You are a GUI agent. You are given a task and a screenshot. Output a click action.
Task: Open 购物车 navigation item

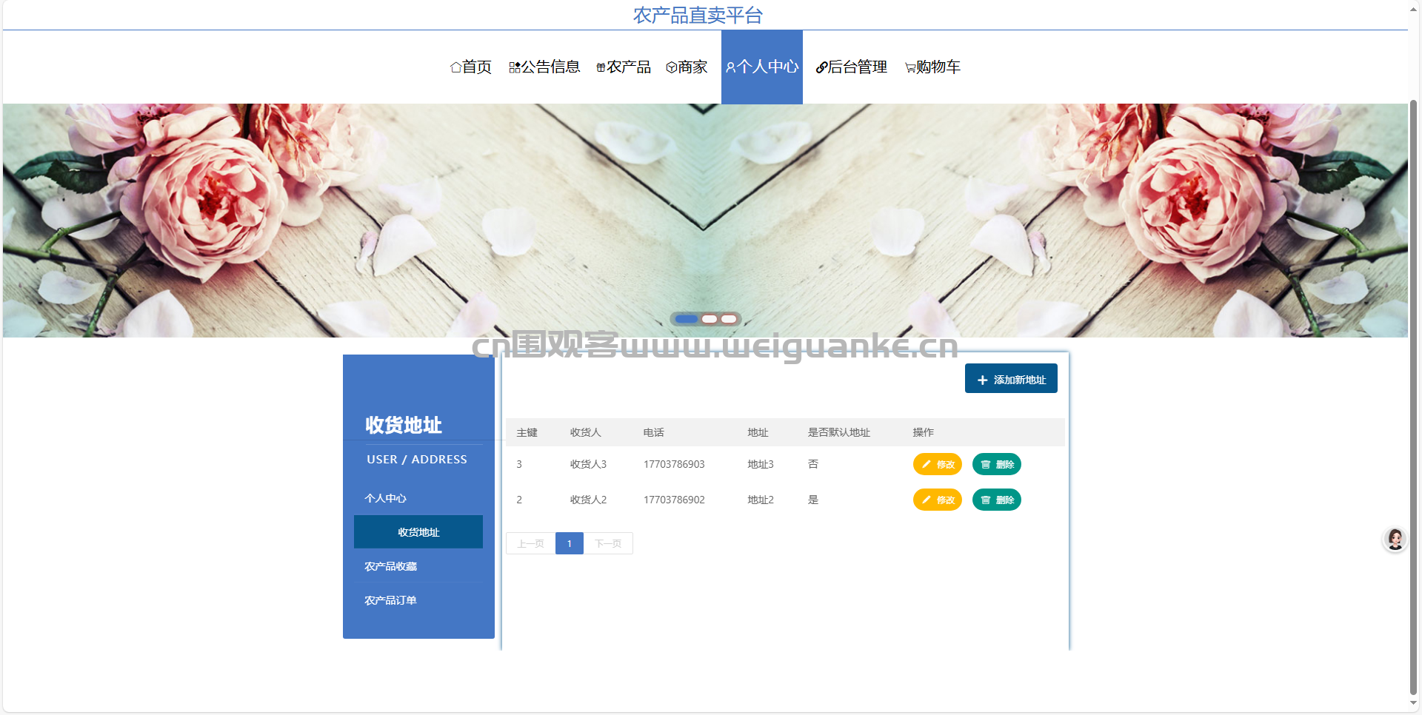click(932, 67)
